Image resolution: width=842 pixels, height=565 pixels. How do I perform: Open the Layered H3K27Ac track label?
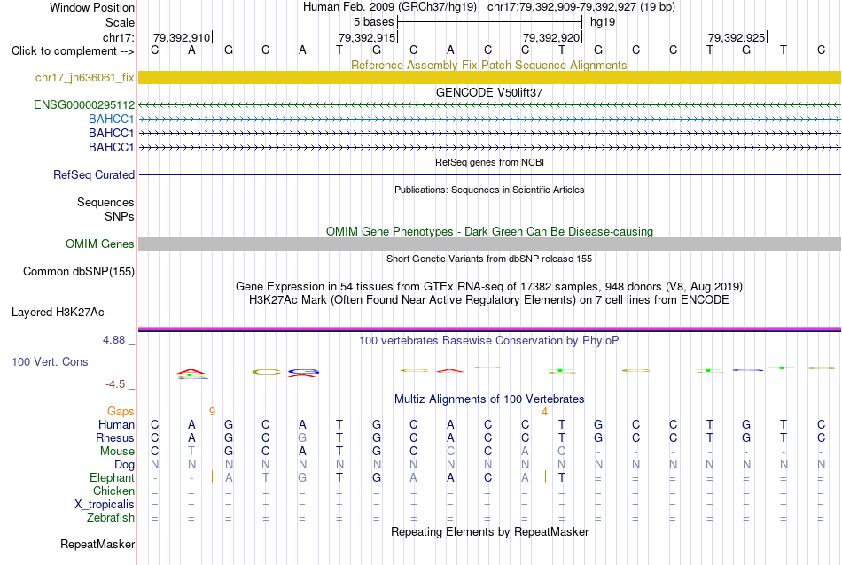(58, 313)
